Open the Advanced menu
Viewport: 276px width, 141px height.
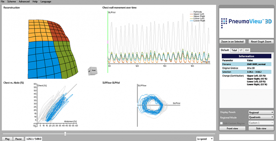click(x=24, y=2)
